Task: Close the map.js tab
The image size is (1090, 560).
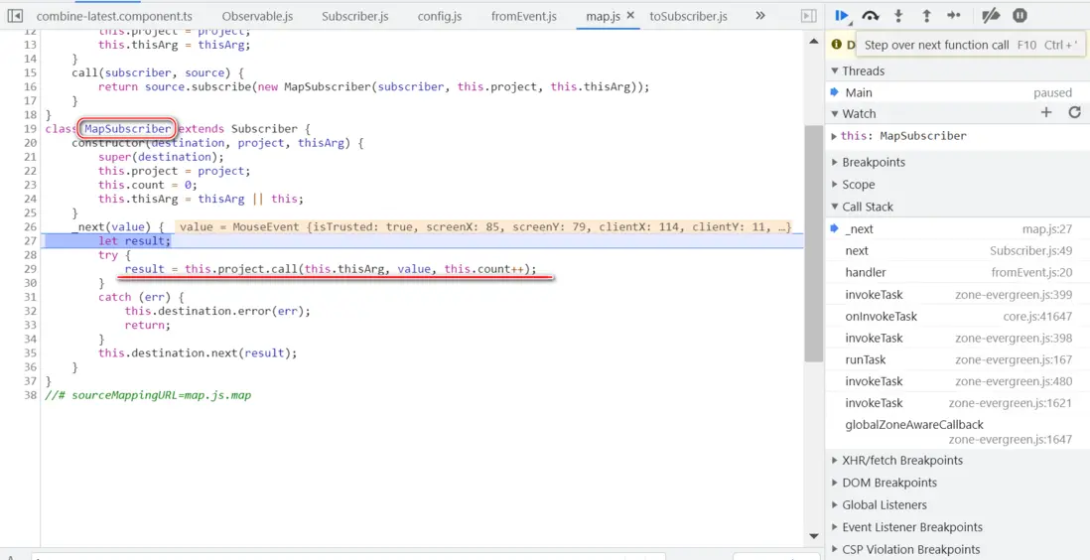Action: click(x=630, y=16)
